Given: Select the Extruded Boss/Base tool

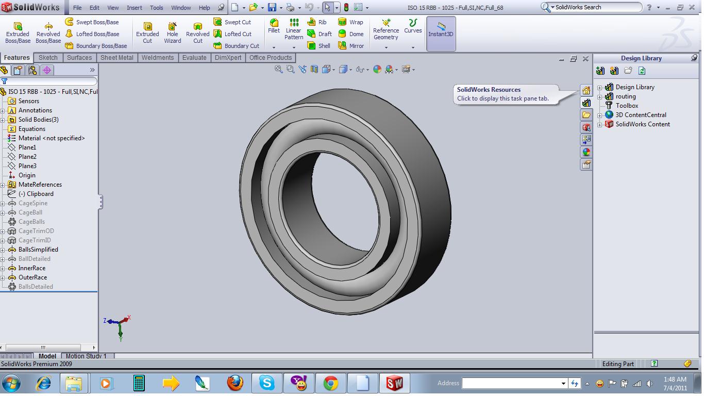Looking at the screenshot, I should click(x=18, y=33).
